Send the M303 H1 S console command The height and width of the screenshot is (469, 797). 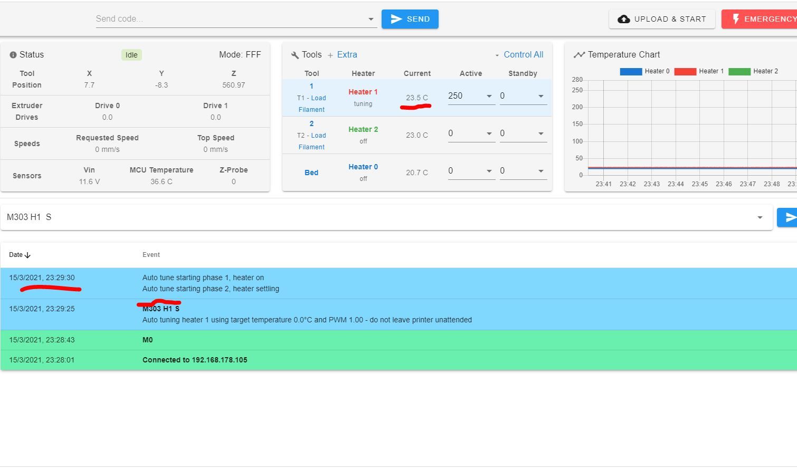tap(787, 217)
